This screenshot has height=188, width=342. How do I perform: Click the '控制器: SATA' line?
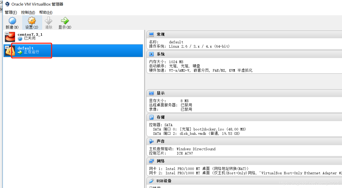[161, 125]
